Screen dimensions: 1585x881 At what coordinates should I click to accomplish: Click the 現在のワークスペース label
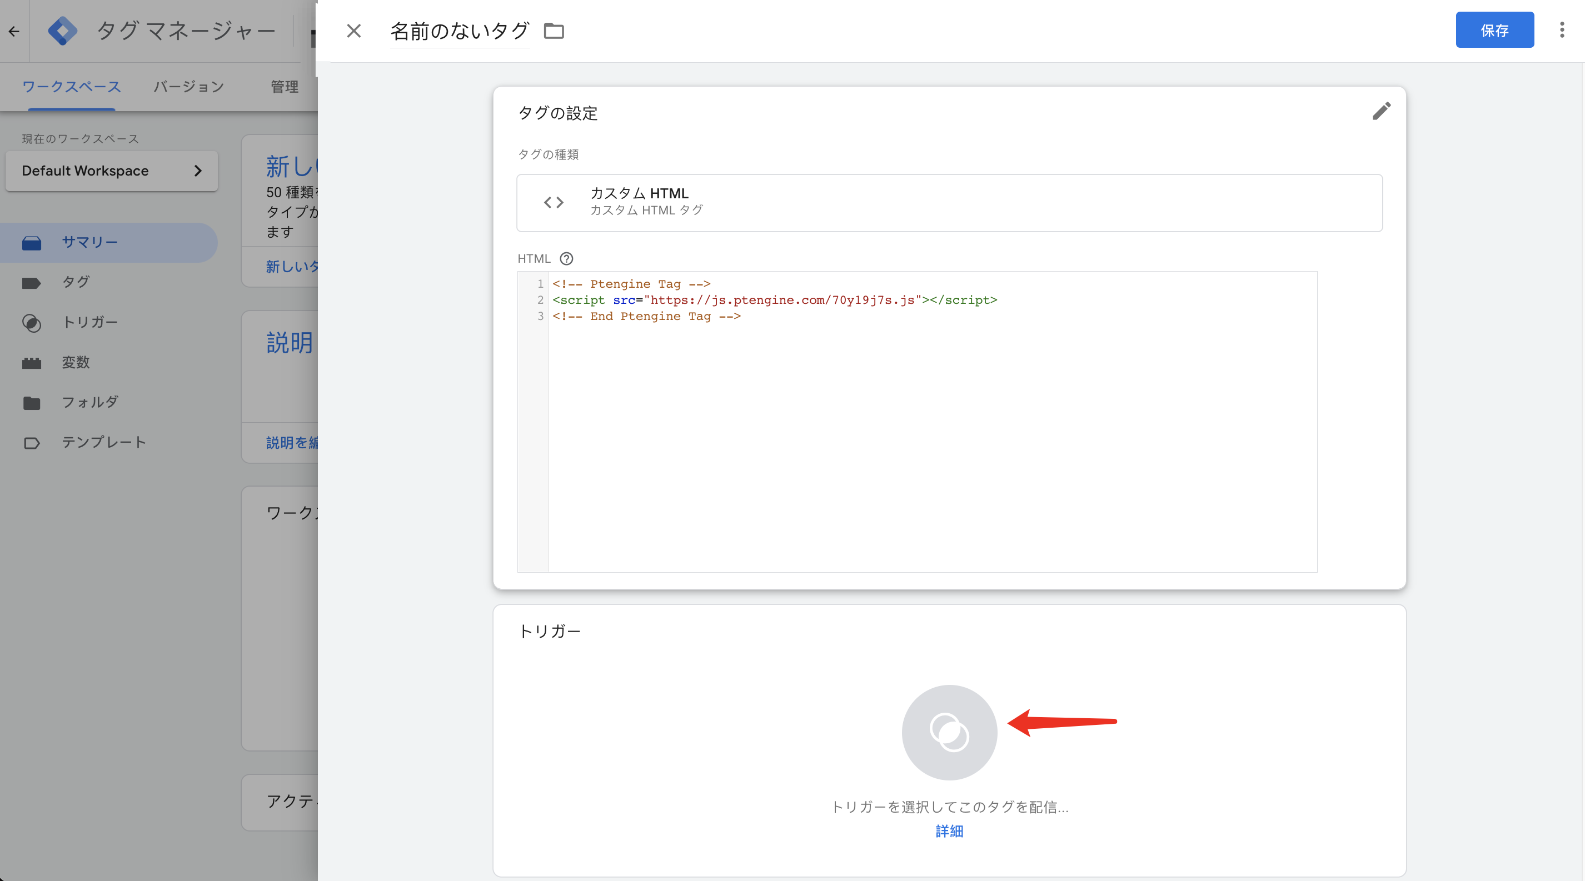[80, 139]
